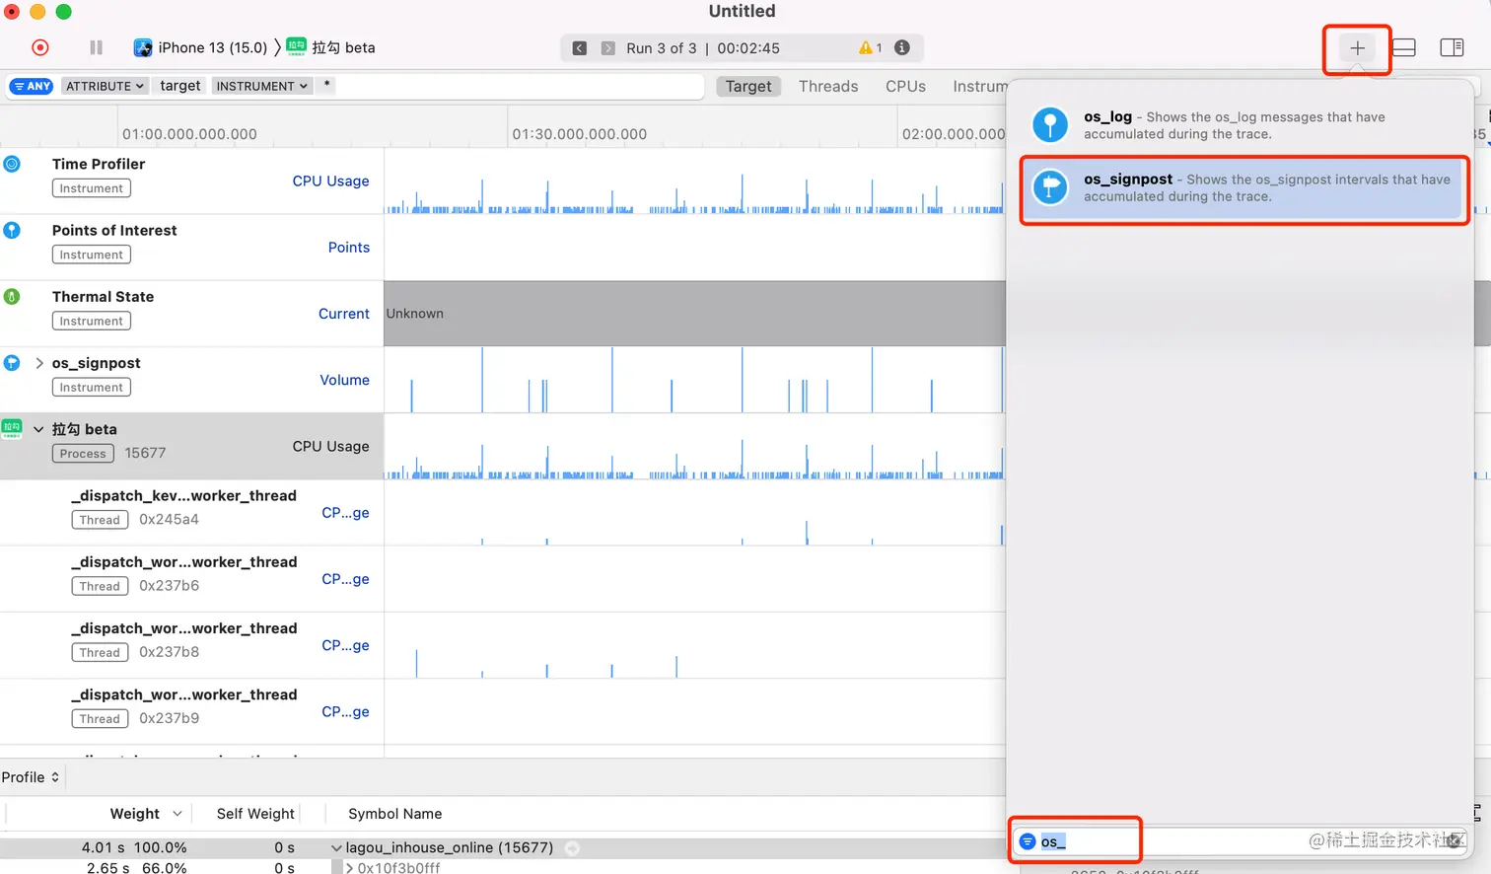Expand the os_signpost track row

point(39,363)
